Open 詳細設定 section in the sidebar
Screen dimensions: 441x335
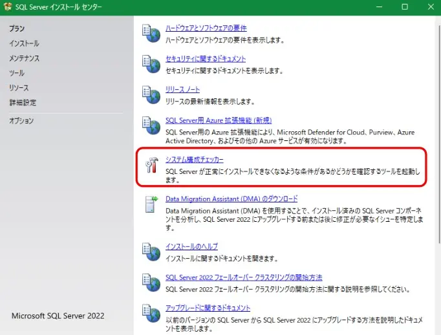pos(23,102)
